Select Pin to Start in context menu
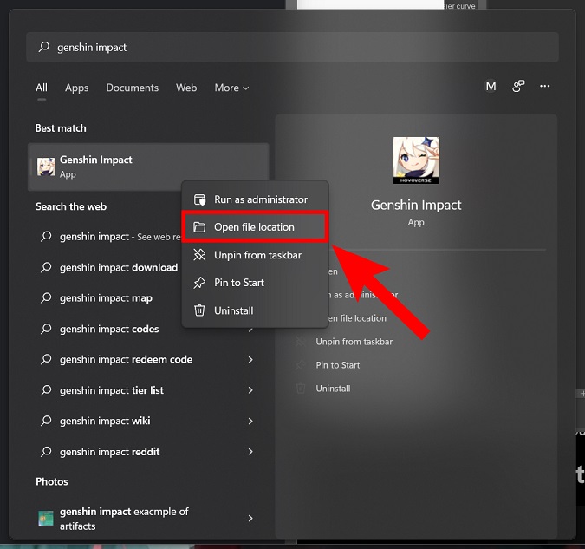 pos(255,283)
